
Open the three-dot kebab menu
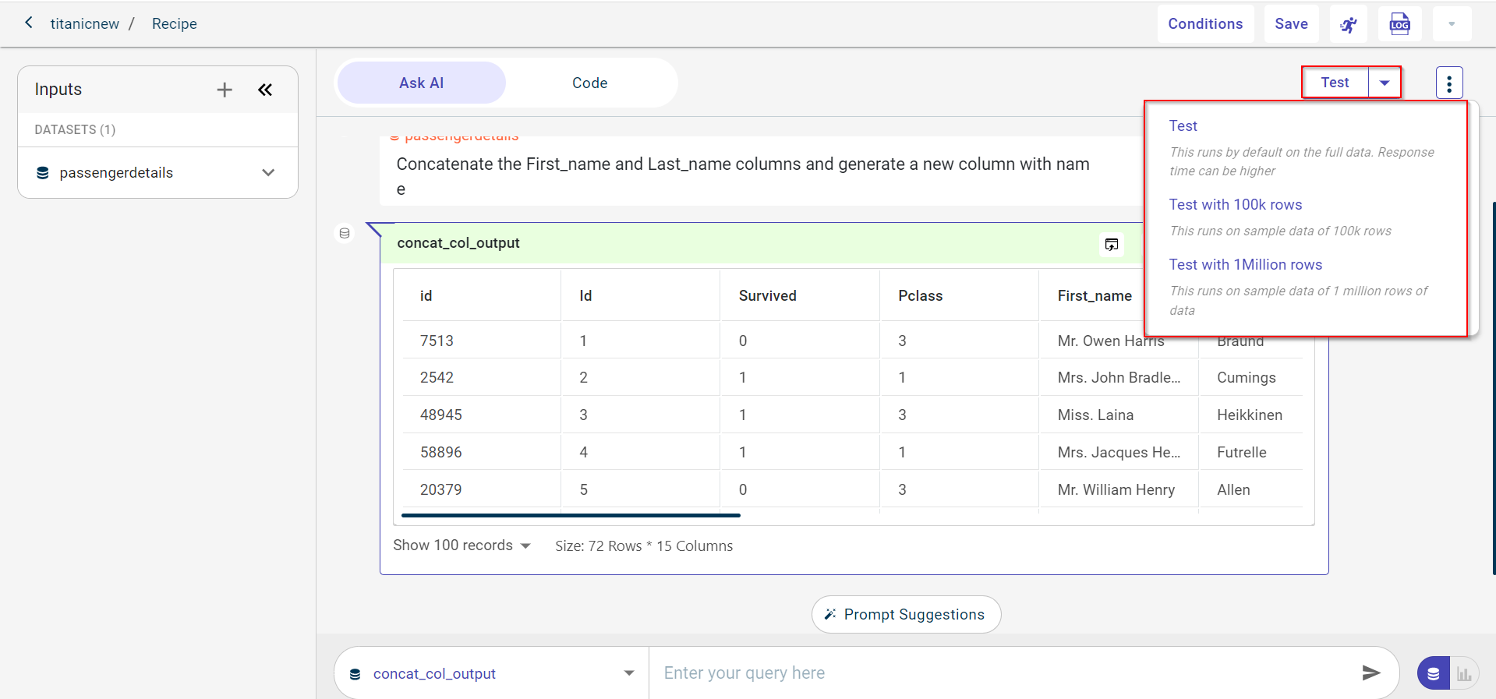[x=1448, y=83]
